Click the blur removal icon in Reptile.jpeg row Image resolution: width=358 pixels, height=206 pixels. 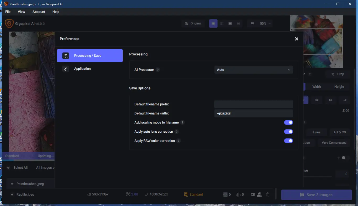click(x=238, y=195)
